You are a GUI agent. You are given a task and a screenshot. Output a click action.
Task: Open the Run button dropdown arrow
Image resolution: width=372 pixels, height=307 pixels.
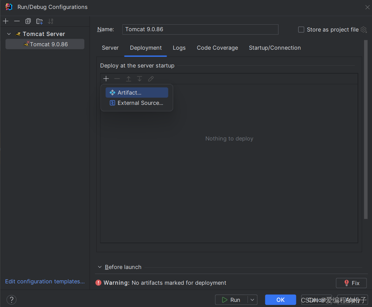pos(252,300)
